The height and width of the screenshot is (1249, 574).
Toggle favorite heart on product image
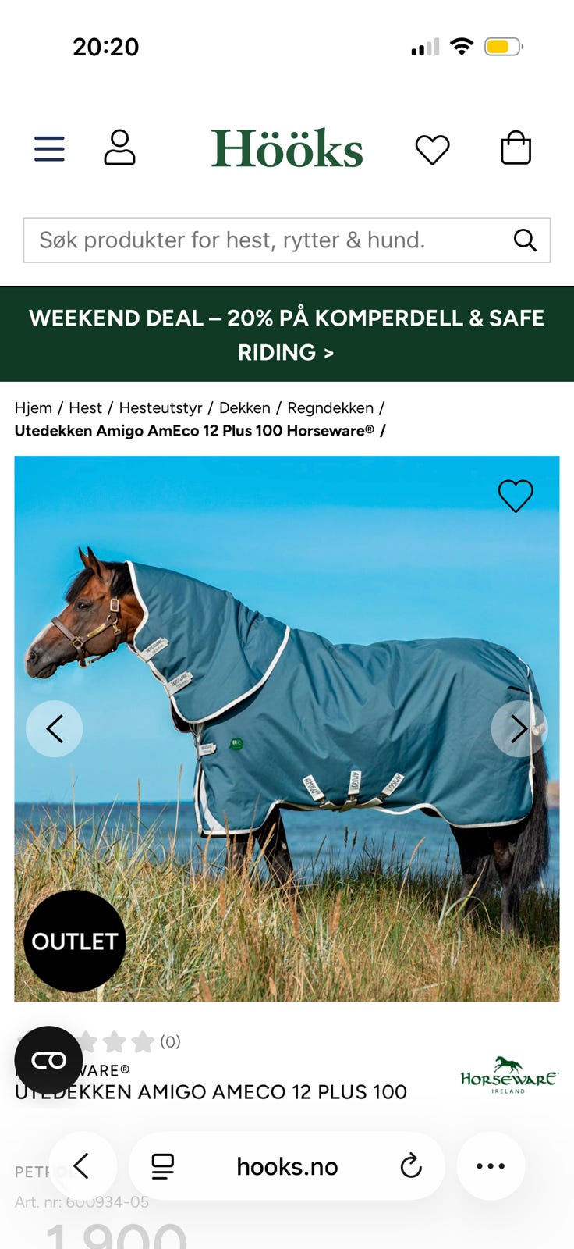(x=516, y=495)
